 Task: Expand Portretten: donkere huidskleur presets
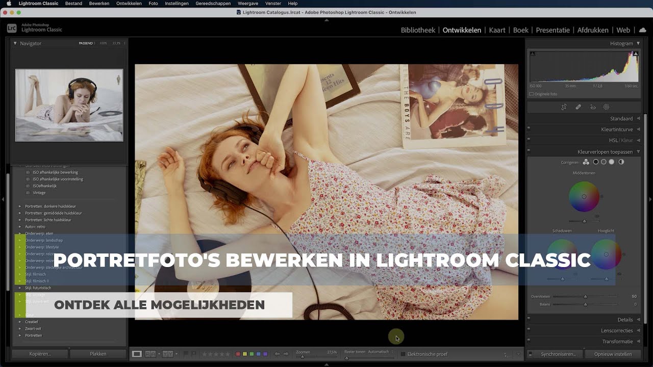(x=20, y=206)
